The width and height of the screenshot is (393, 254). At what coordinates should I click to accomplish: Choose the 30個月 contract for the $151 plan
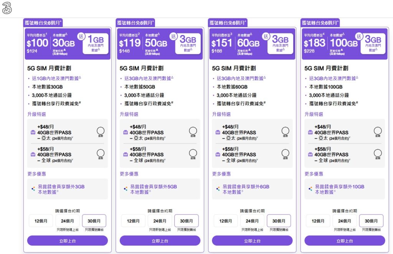pyautogui.click(x=279, y=221)
